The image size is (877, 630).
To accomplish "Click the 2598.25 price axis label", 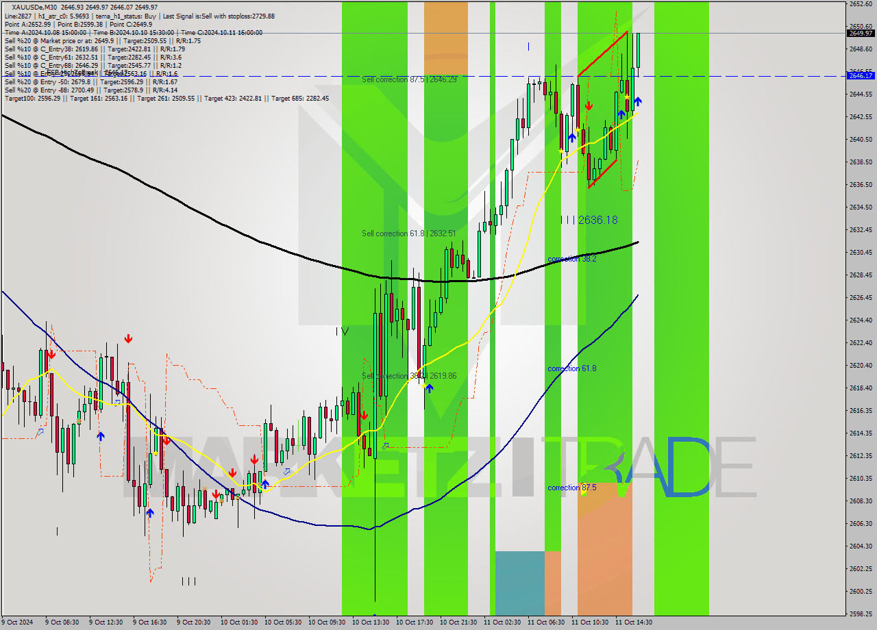I will point(861,614).
